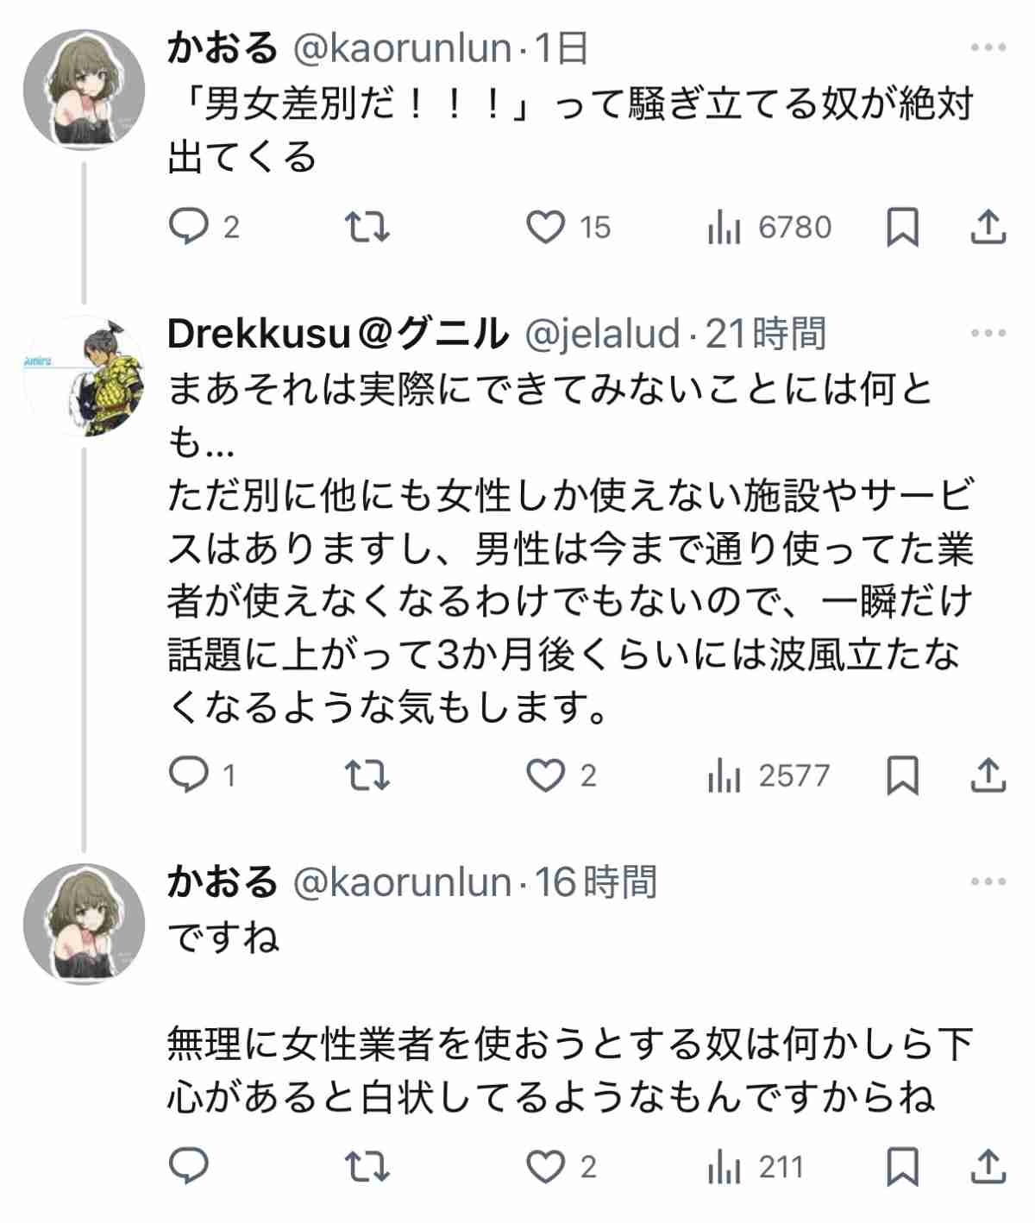Repost the first かおる tweet
This screenshot has height=1223, width=1035.
[367, 227]
